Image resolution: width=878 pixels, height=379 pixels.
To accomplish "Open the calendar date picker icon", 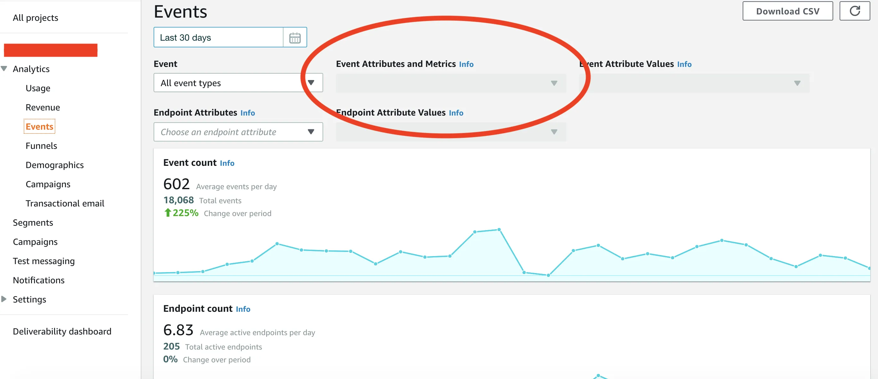I will [x=294, y=37].
